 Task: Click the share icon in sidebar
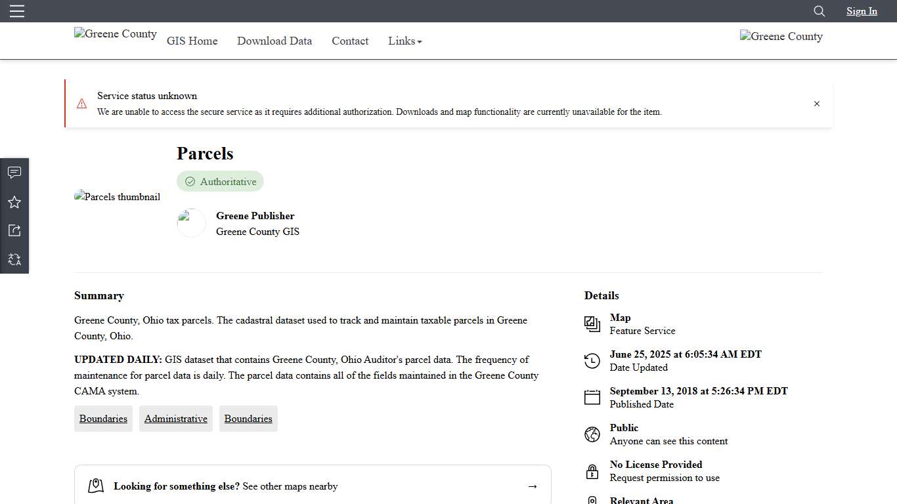coord(14,230)
